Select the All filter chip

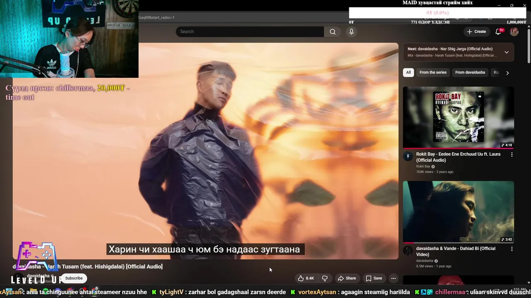pyautogui.click(x=408, y=72)
